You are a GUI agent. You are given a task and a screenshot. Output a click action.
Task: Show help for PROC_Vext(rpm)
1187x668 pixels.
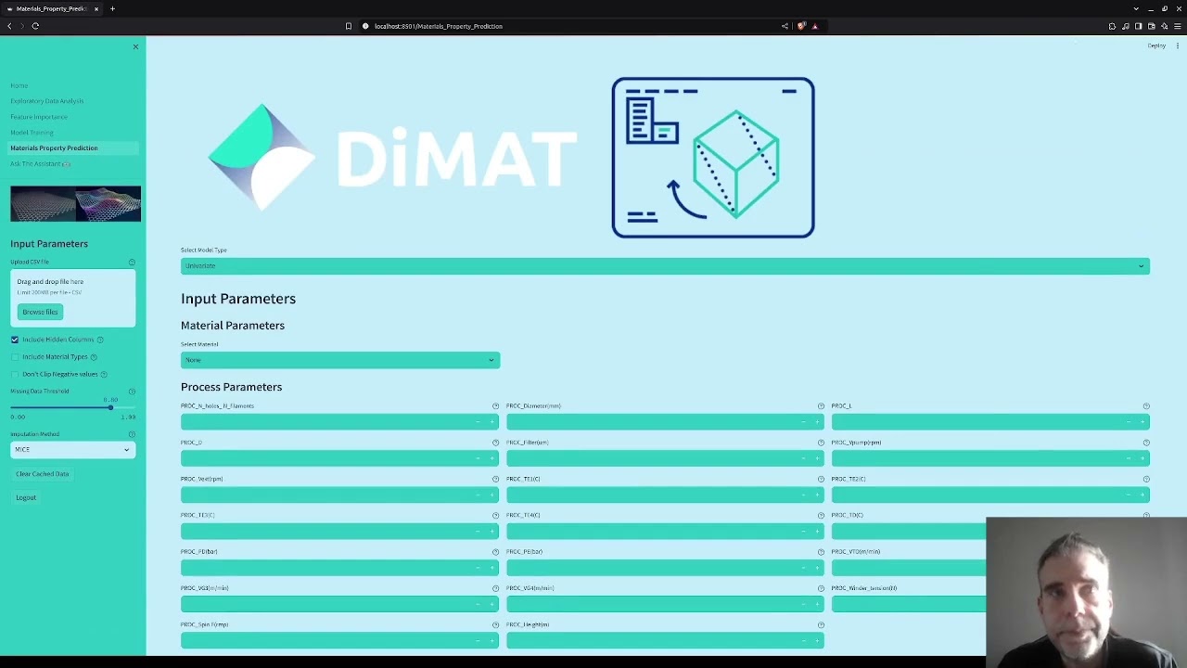[x=495, y=479]
